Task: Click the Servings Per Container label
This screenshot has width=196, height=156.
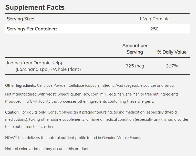Action: [x=32, y=29]
